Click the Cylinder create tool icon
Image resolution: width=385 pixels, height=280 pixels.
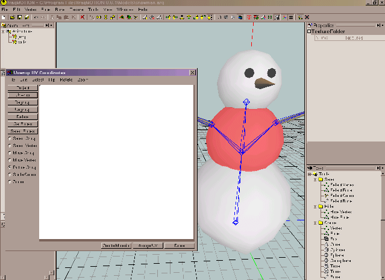click(326, 250)
